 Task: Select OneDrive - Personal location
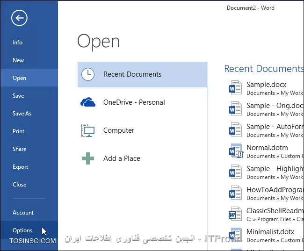(x=143, y=102)
